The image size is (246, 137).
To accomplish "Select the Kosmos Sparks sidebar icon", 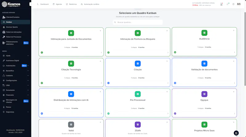I will [4, 27].
